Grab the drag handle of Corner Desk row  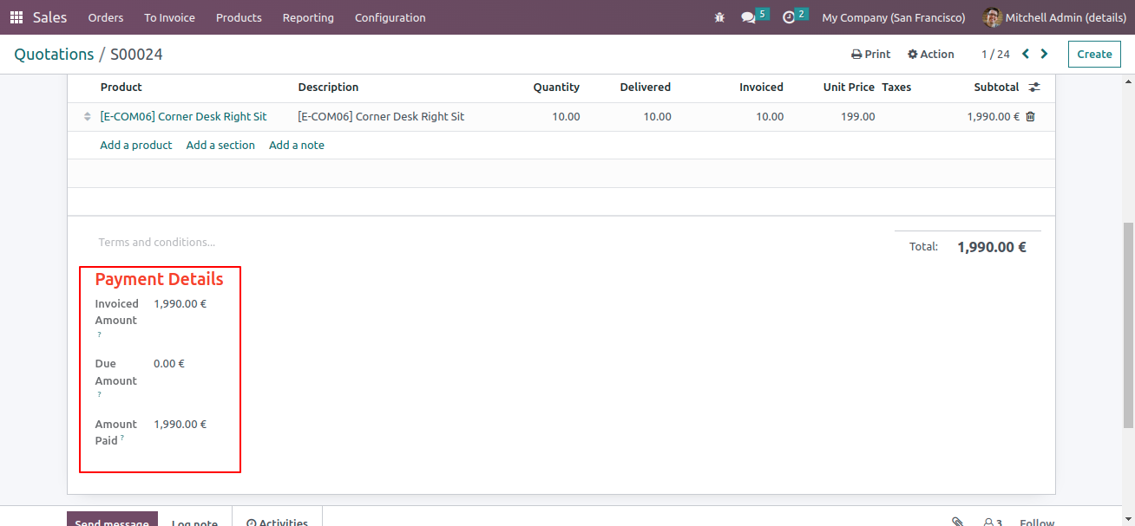click(x=87, y=117)
